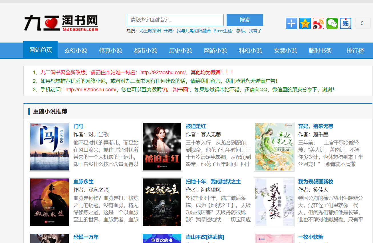Open the 网游小说 category
This screenshot has width=373, height=243.
click(215, 51)
